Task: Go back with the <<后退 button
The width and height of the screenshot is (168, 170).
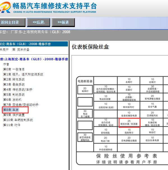Action: pos(39,23)
